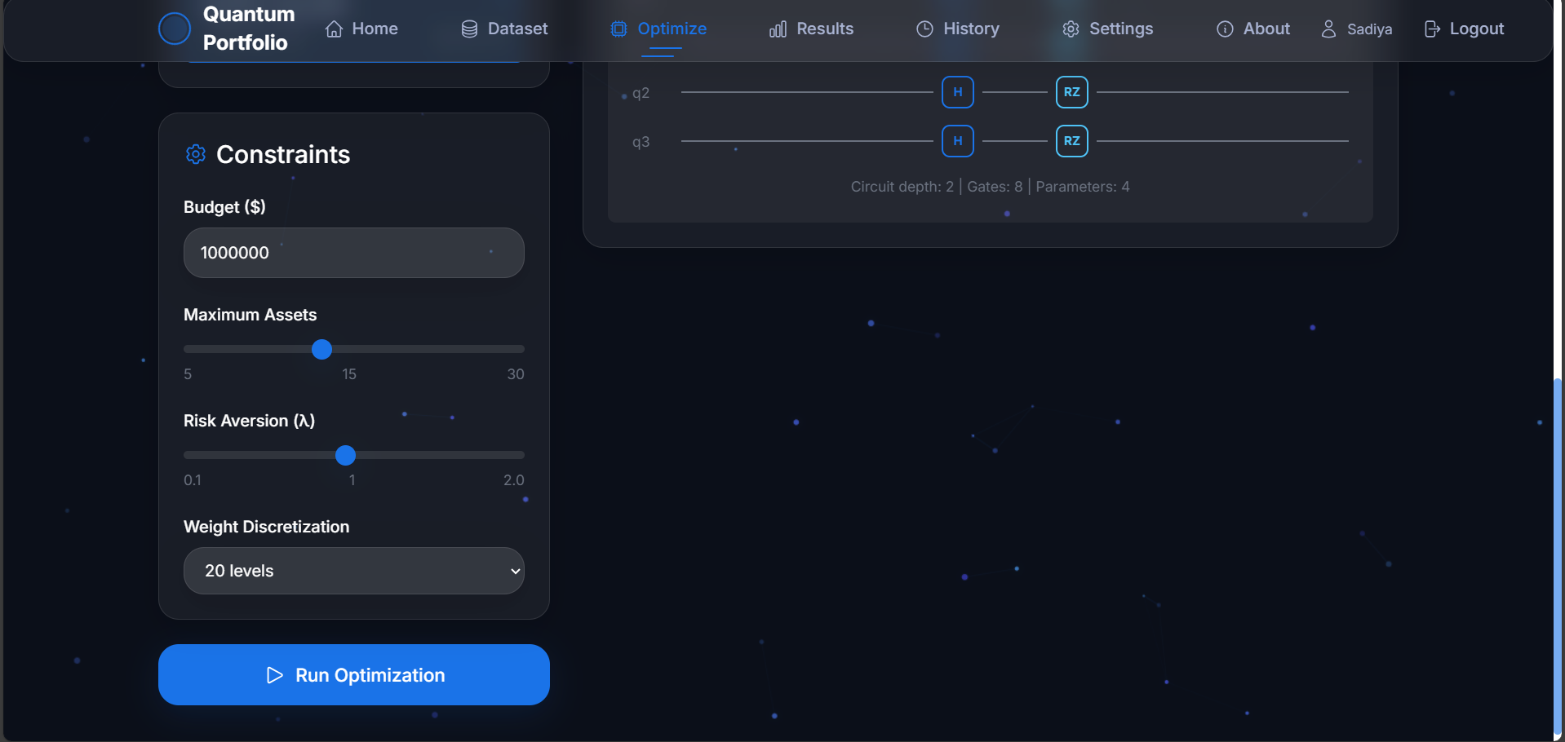Switch to the Optimize tab
The width and height of the screenshot is (1565, 742).
coord(658,29)
